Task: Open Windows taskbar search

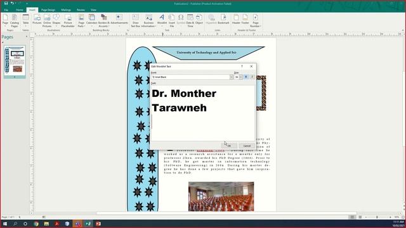Action: pos(15,224)
